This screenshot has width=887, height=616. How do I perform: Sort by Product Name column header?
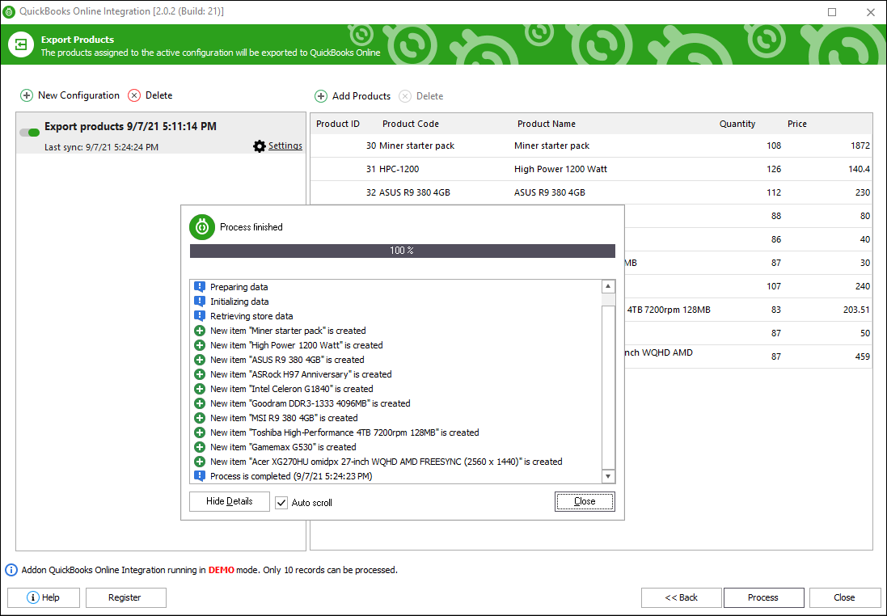[547, 124]
